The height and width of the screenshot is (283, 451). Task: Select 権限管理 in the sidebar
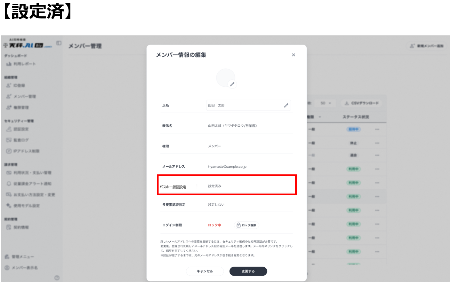pos(21,108)
